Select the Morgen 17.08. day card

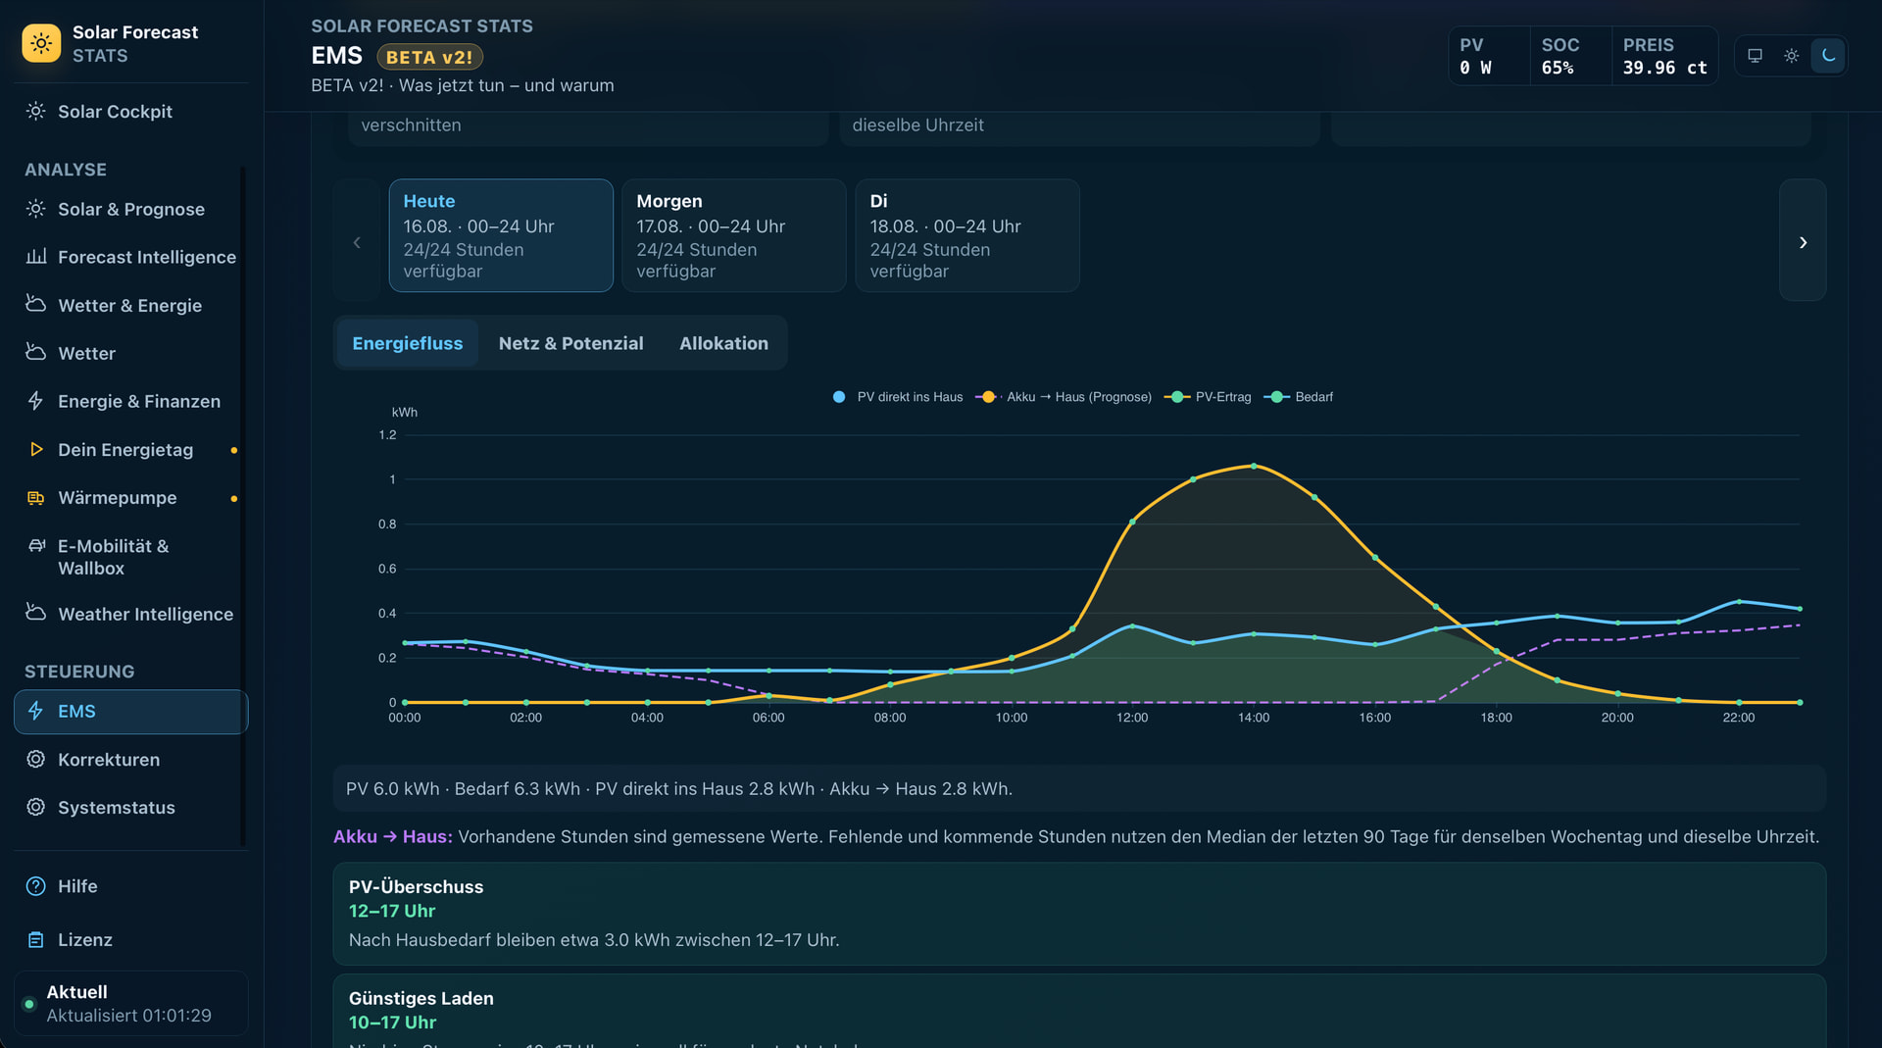(734, 235)
